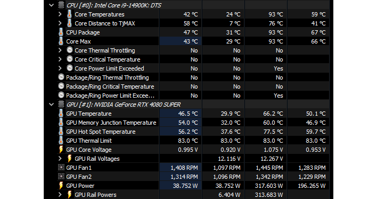The image size is (377, 199).
Task: Click the fan icon beside GPU Fan2
Action: tap(61, 177)
